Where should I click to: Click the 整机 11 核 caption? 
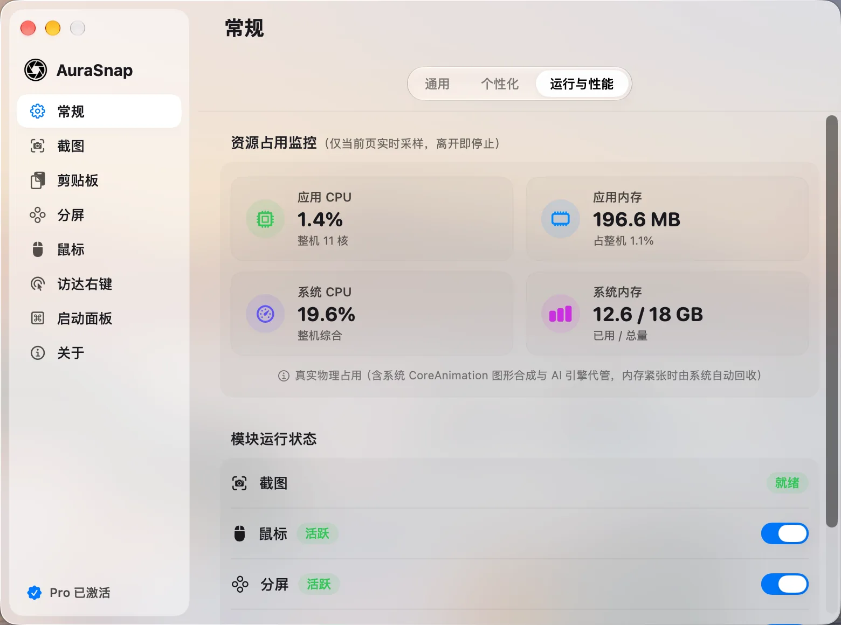pyautogui.click(x=323, y=241)
